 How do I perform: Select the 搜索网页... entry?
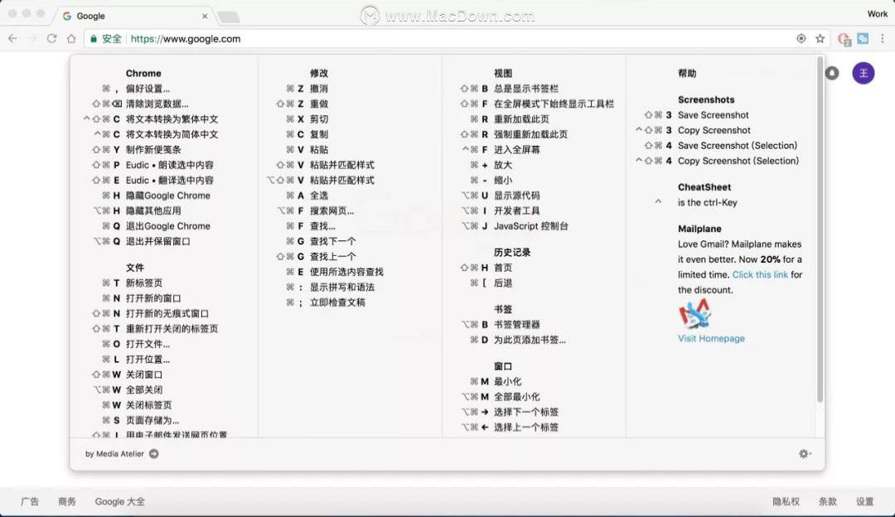(x=331, y=210)
